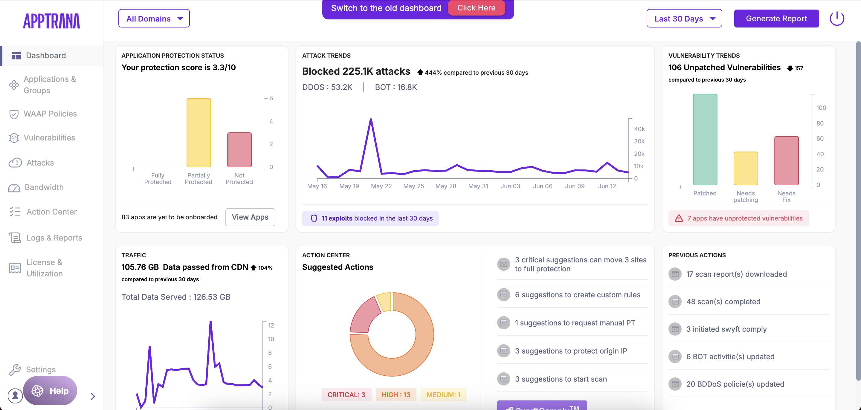Open the Bandwidth gauge icon
861x410 pixels.
14,188
